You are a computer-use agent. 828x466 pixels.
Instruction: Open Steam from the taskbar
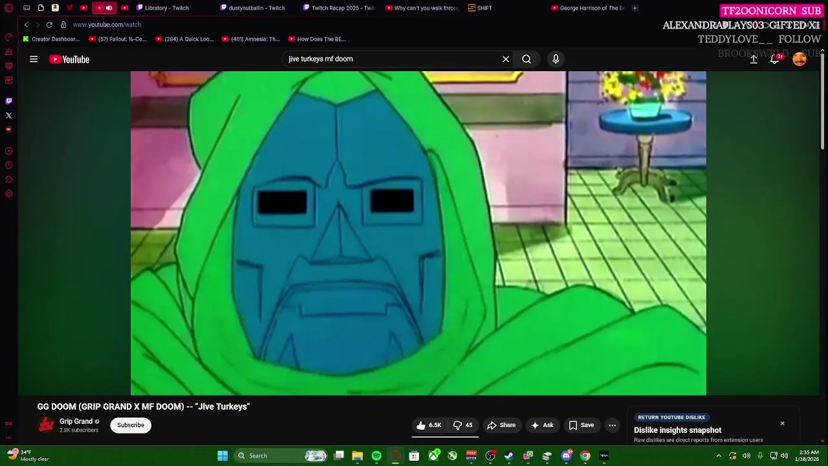(509, 456)
